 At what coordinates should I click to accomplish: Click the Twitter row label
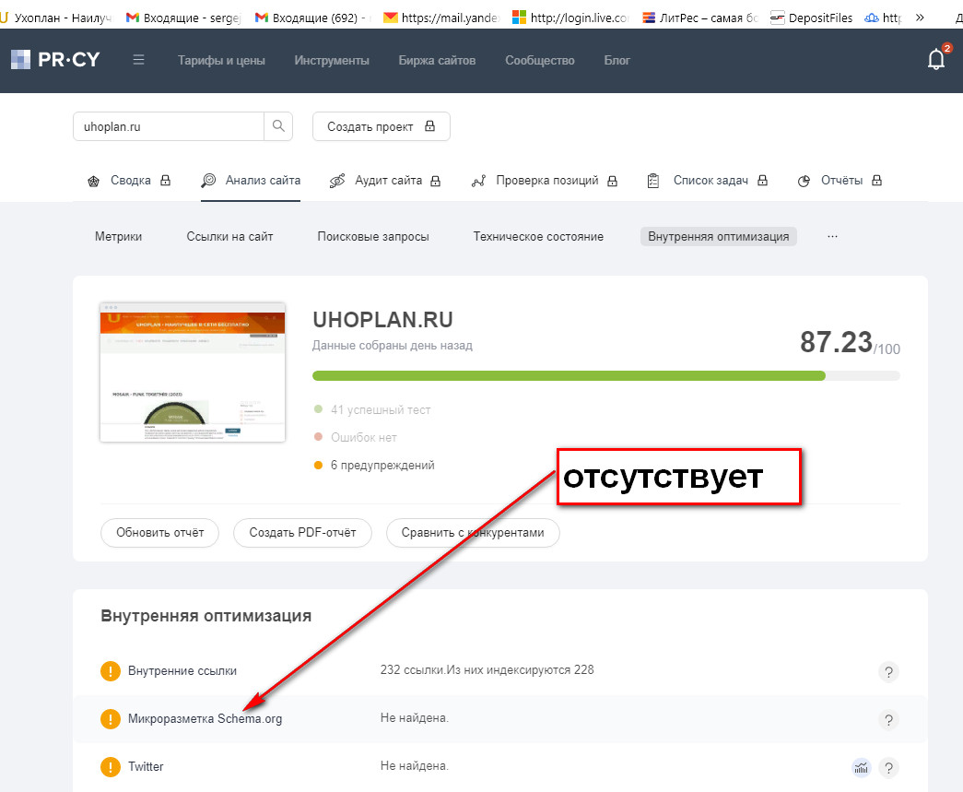pos(146,767)
